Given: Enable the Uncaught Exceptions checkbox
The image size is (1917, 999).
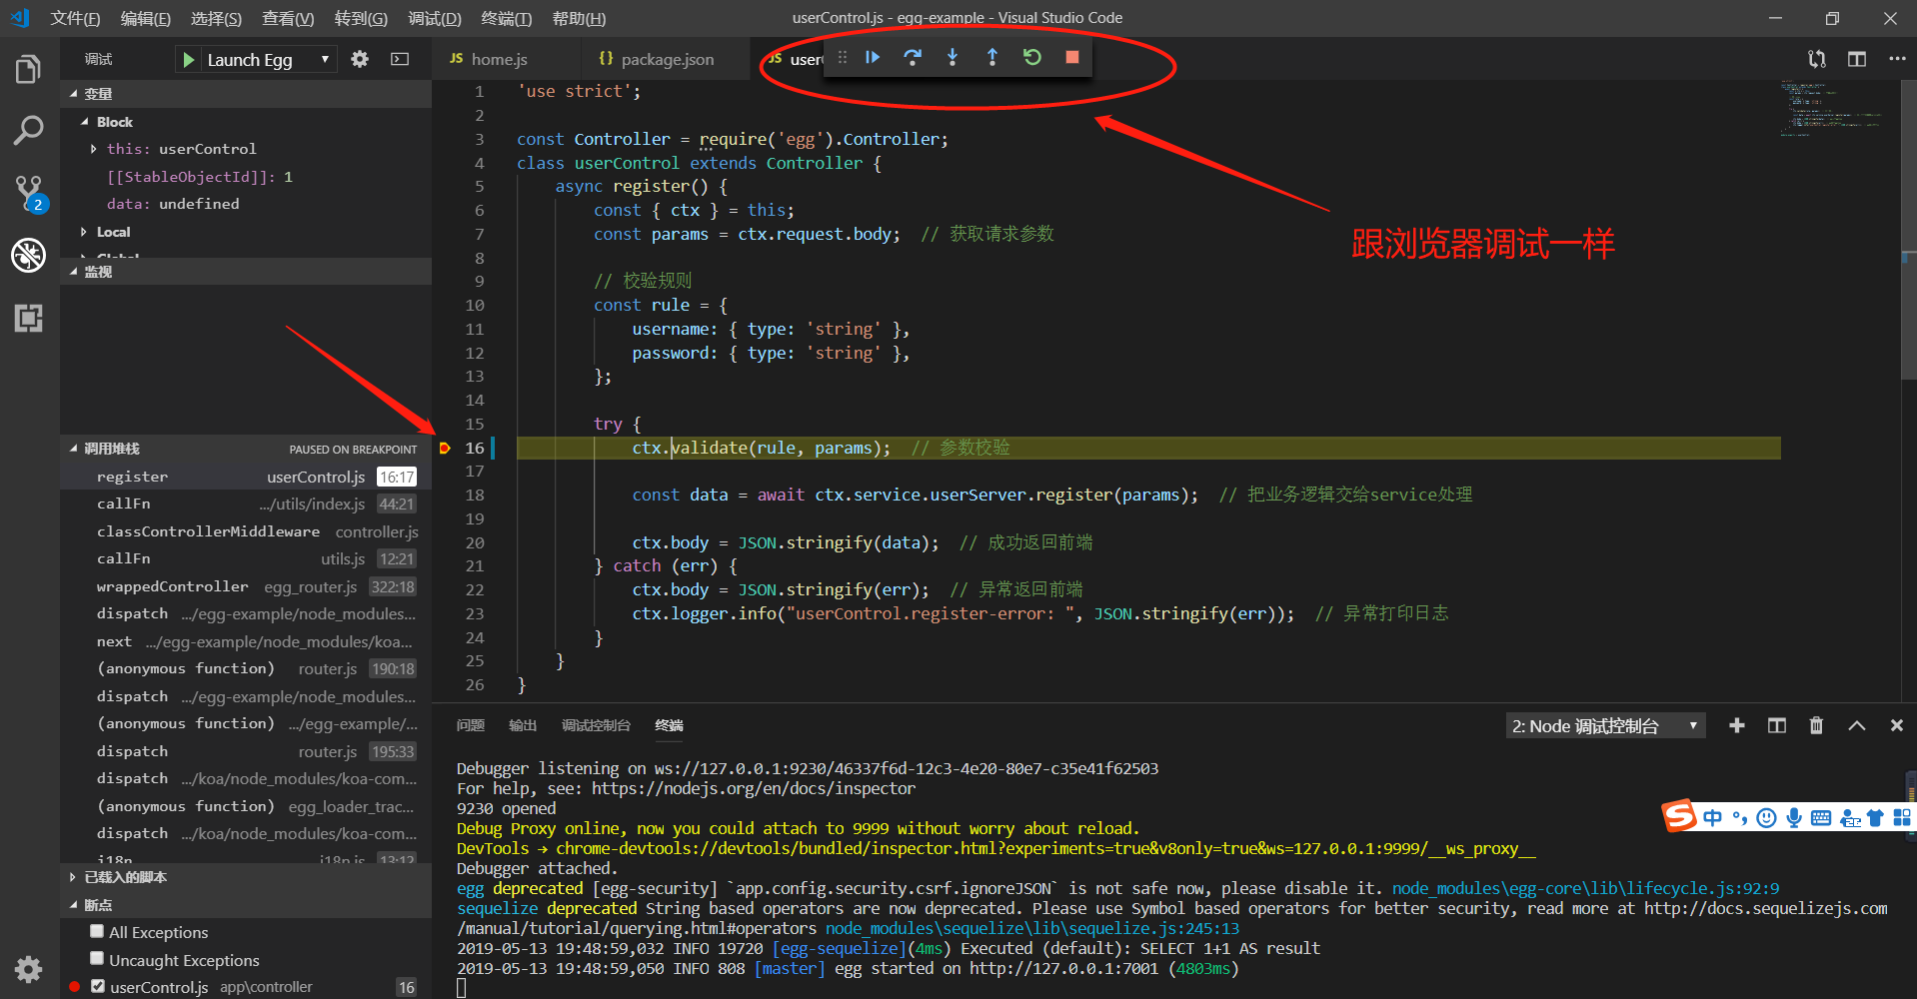Looking at the screenshot, I should (97, 958).
